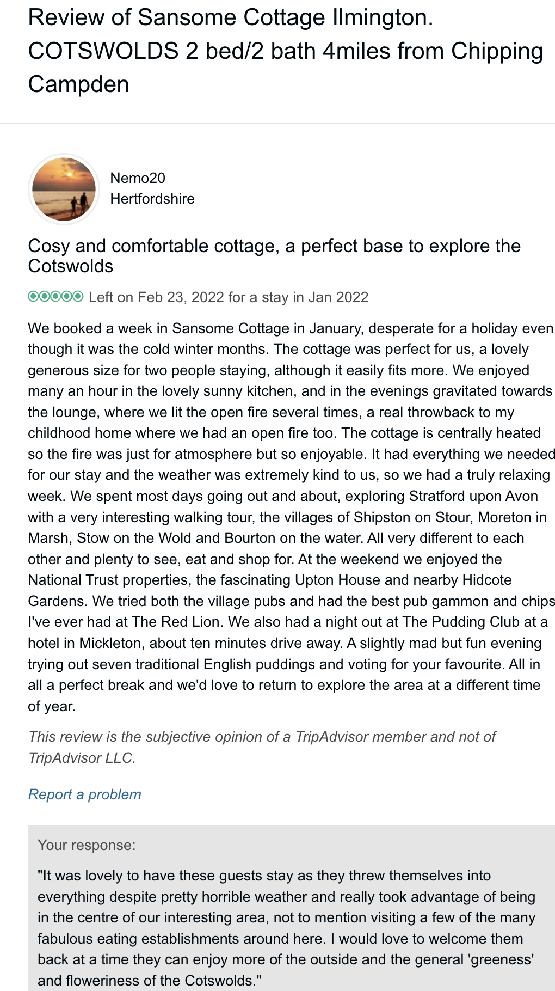Click the owner response beginning It was lovely

pos(286,928)
